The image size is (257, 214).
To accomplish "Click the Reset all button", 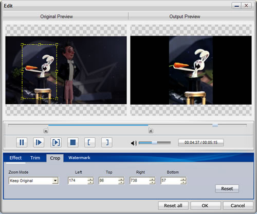I will click(x=173, y=206).
